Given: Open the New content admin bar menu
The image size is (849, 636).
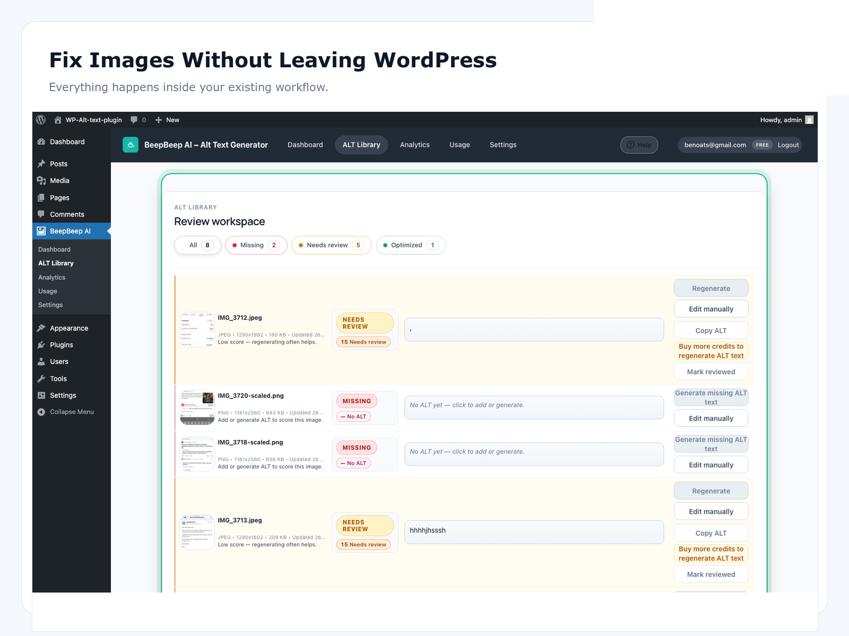Looking at the screenshot, I should click(167, 120).
